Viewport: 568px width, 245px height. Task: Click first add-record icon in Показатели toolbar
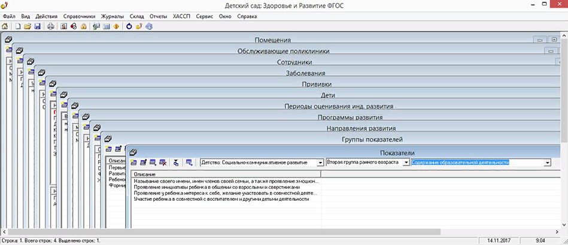[133, 163]
